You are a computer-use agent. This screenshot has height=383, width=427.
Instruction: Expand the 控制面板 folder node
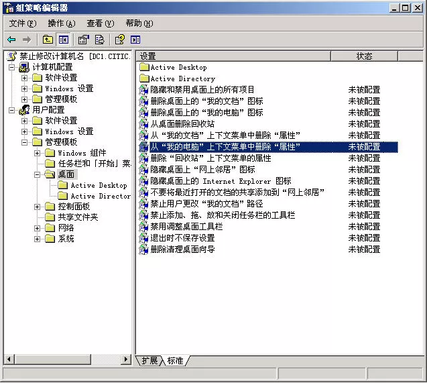point(38,207)
